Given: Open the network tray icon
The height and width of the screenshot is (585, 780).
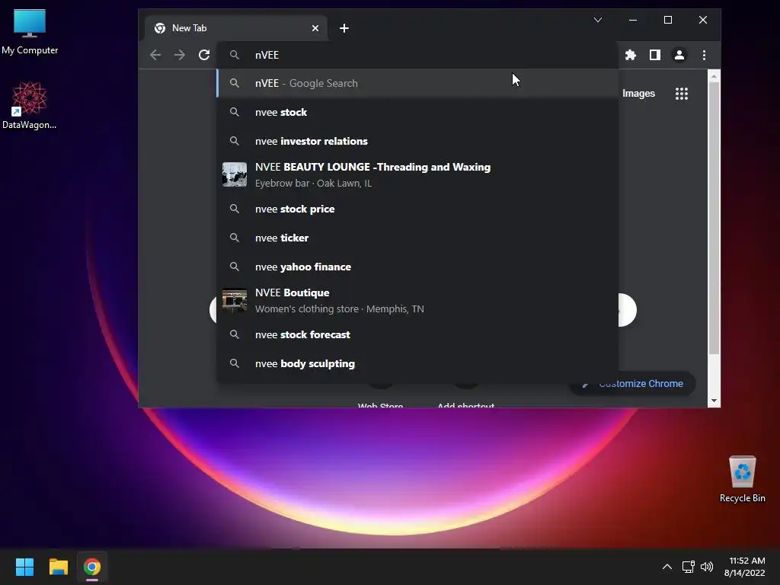Looking at the screenshot, I should 688,567.
